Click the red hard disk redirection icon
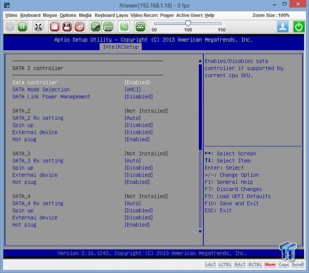This screenshot has width=309, height=273. click(55, 26)
